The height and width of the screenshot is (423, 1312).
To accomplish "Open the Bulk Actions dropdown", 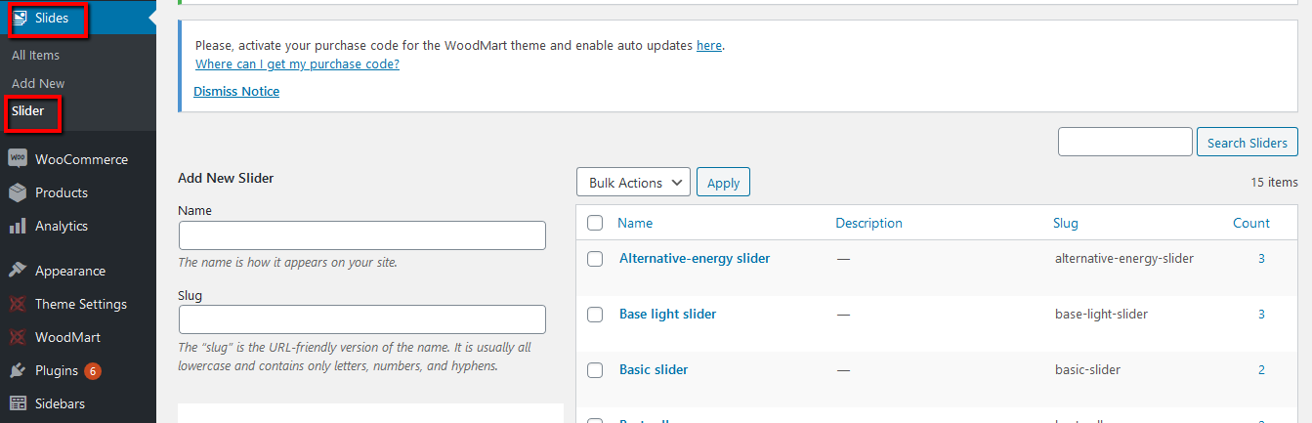I will (x=634, y=183).
